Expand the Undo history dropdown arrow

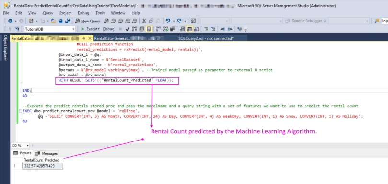coord(174,21)
